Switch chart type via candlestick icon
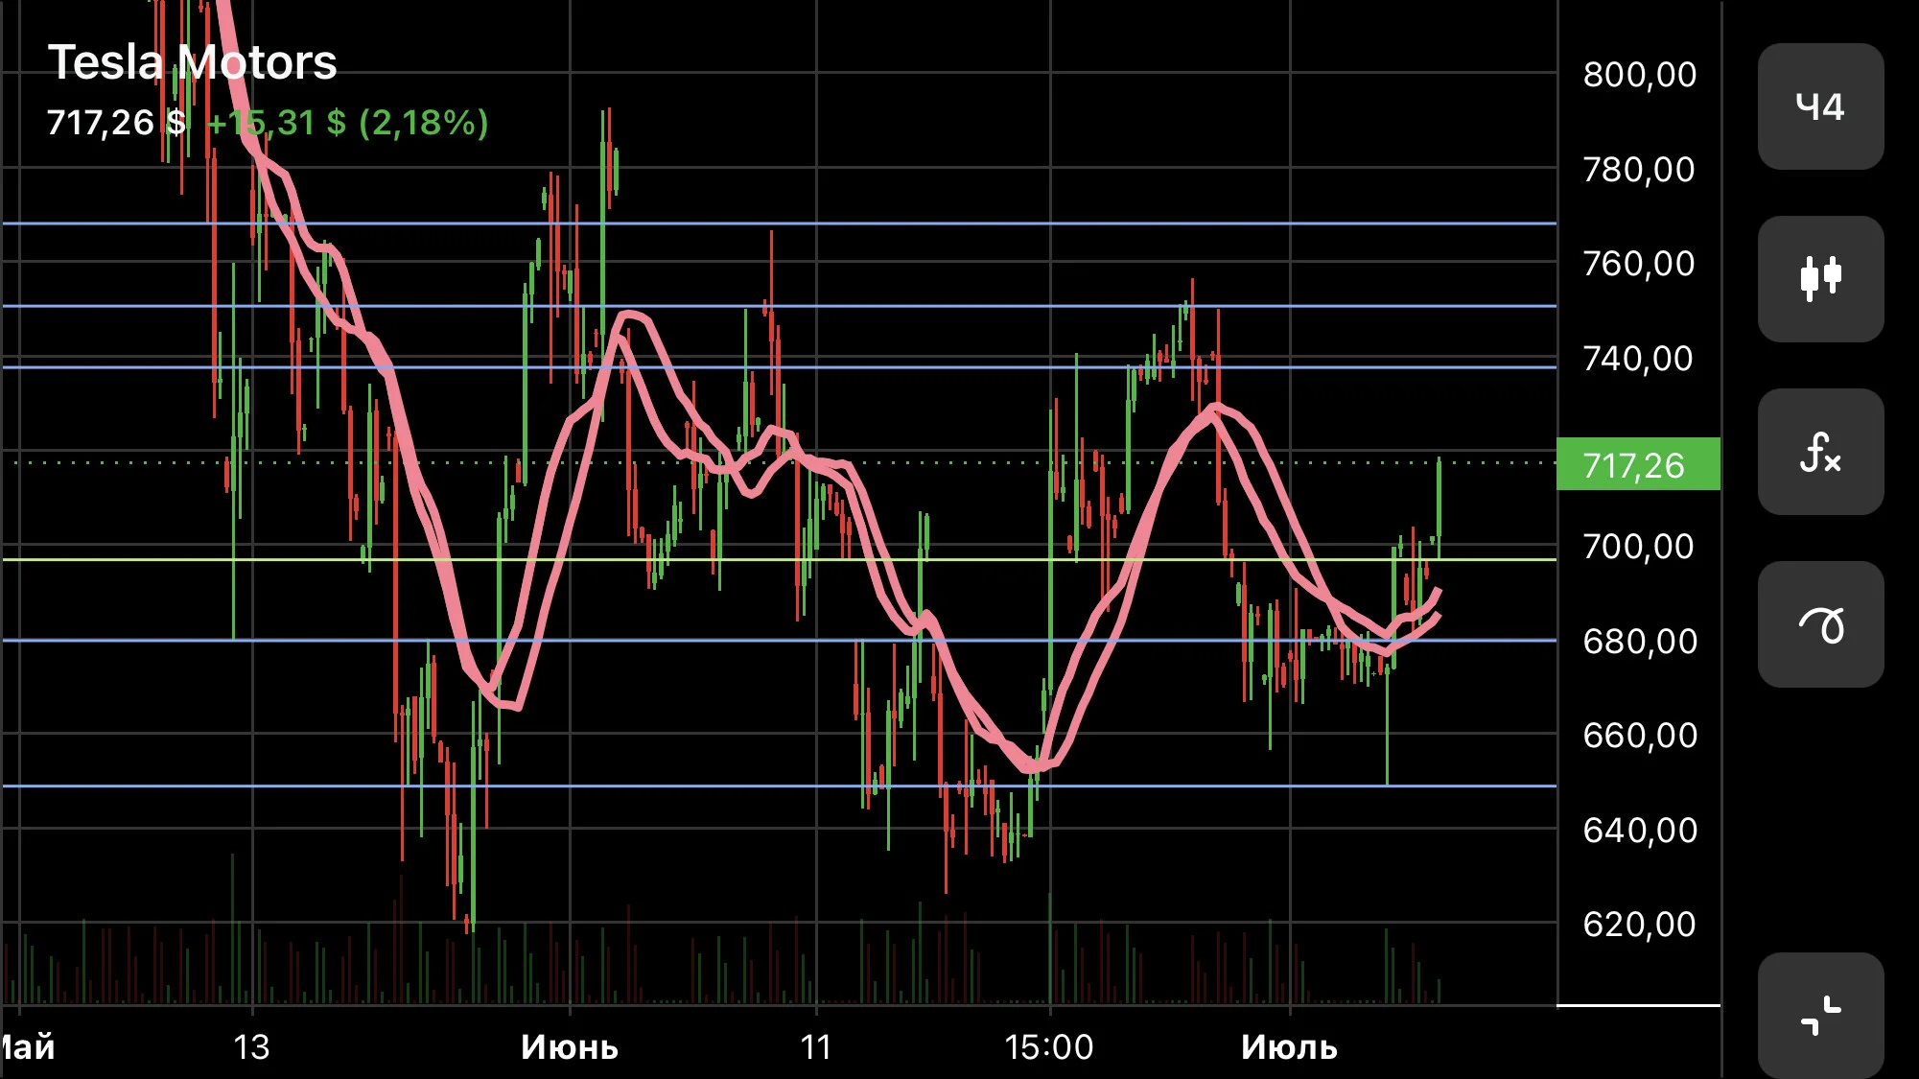This screenshot has width=1919, height=1079. [x=1820, y=279]
